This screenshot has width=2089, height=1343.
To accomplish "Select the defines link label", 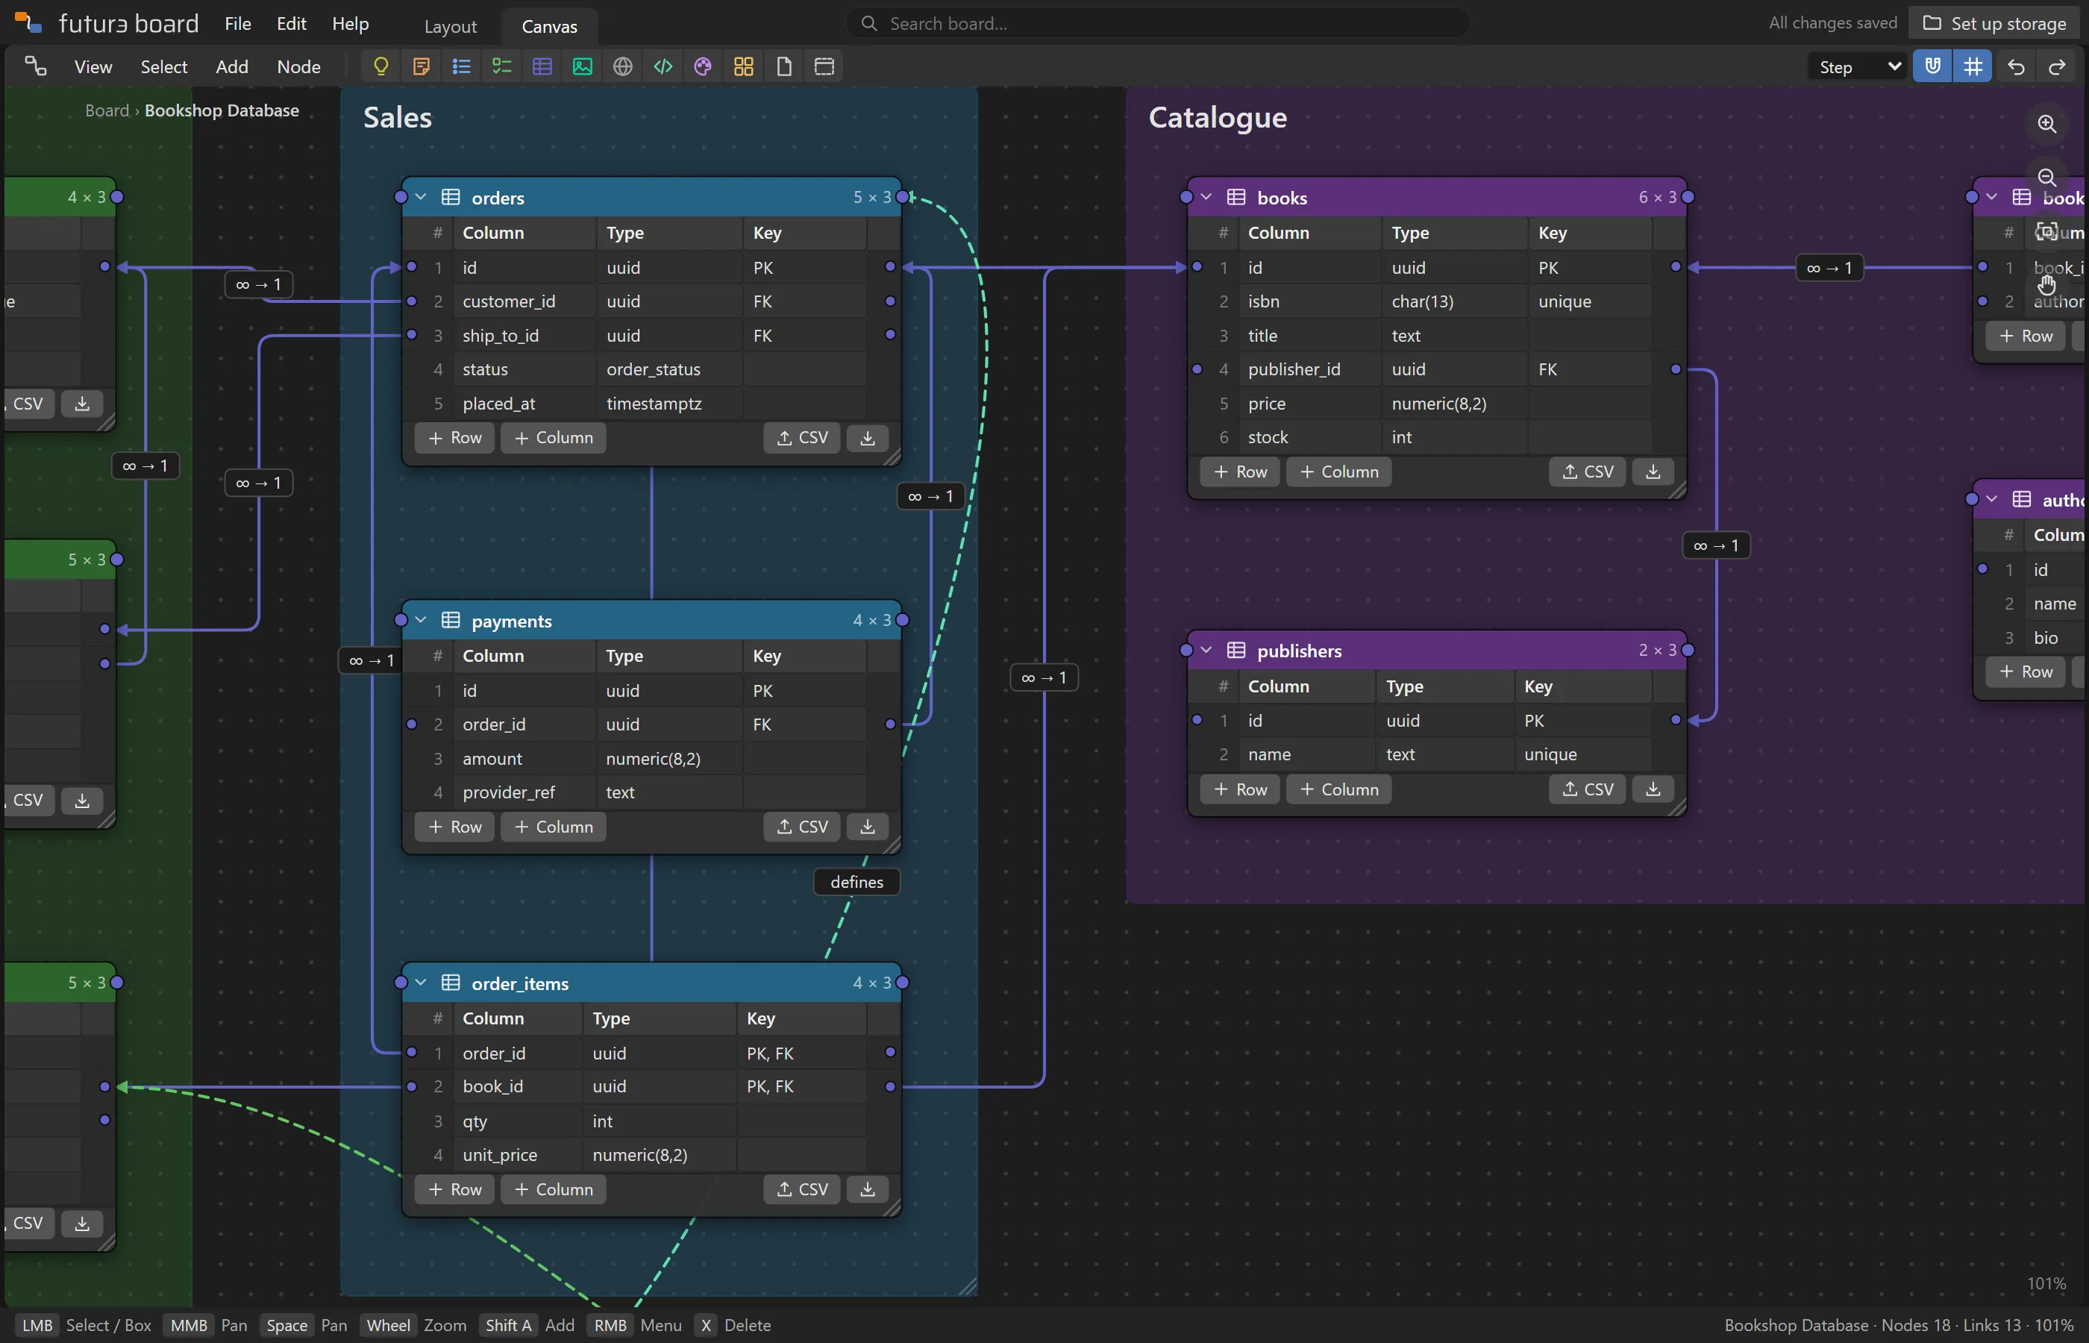I will 856,883.
